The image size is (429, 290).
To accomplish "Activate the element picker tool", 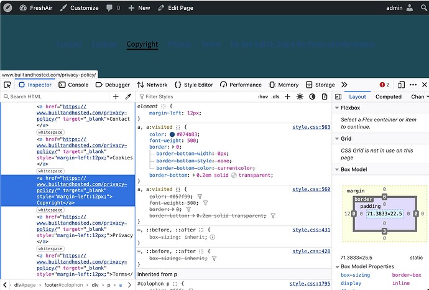I will 7,85.
